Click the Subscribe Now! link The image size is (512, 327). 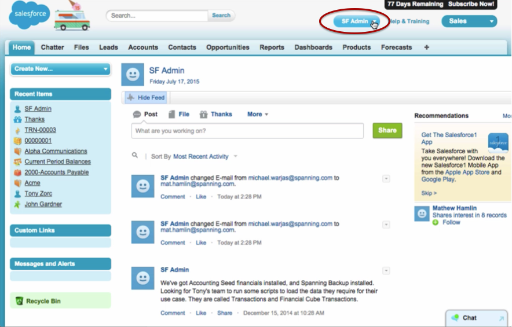coord(471,4)
